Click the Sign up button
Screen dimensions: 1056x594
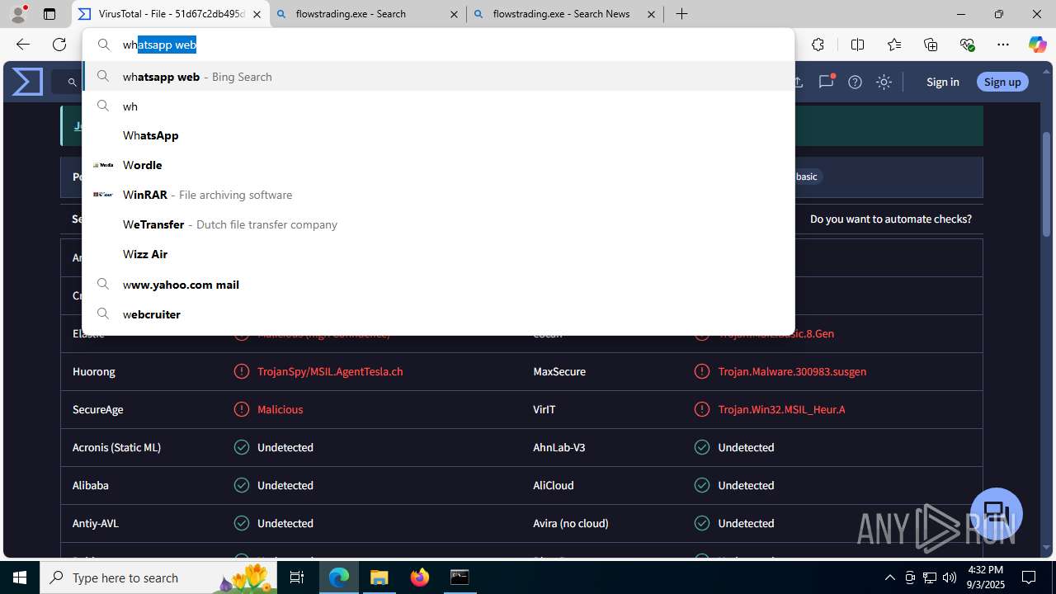pyautogui.click(x=1002, y=82)
